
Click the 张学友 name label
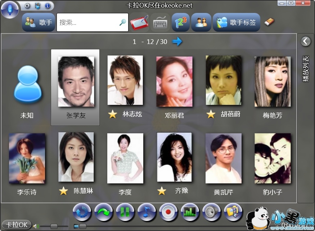(76, 115)
